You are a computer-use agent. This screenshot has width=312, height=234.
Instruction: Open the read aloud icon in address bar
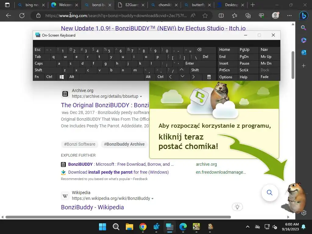(x=193, y=16)
